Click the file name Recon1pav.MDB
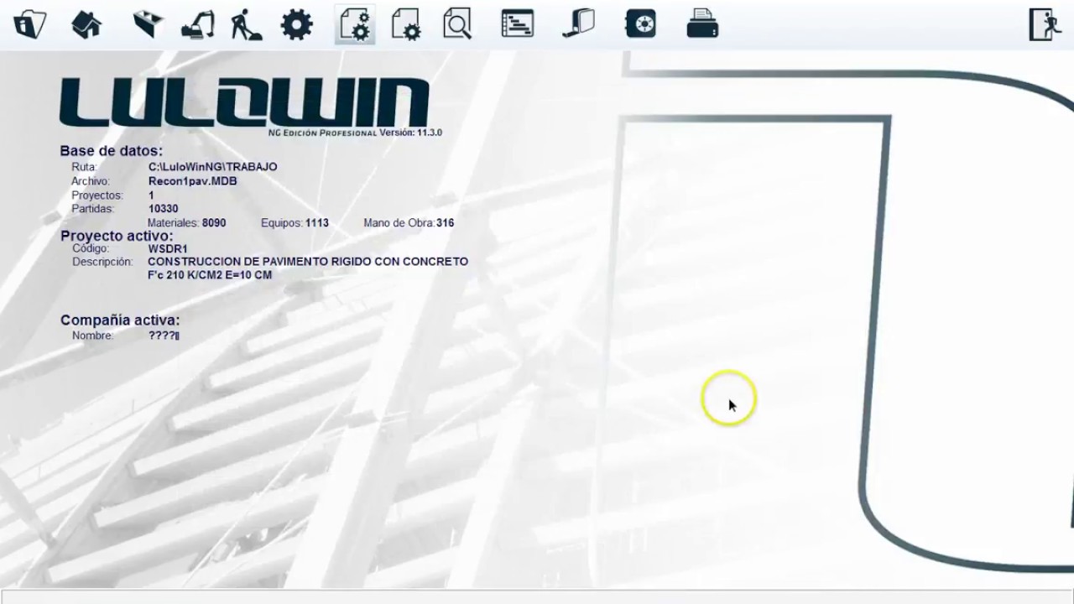The width and height of the screenshot is (1074, 604). coord(192,181)
